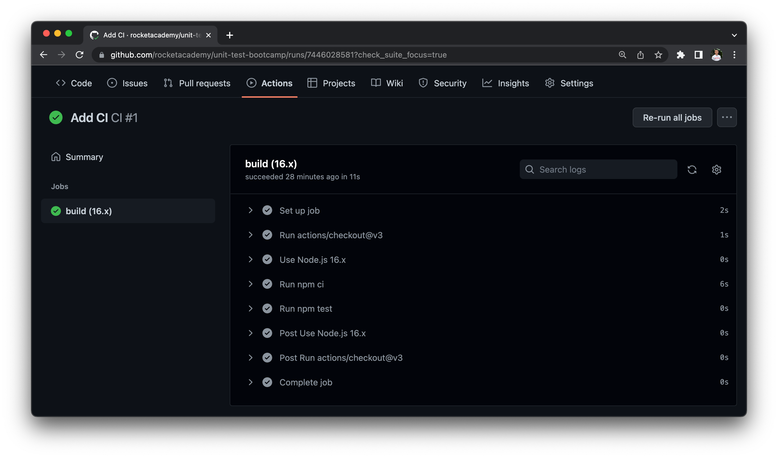Expand the Run npm test step

[250, 308]
